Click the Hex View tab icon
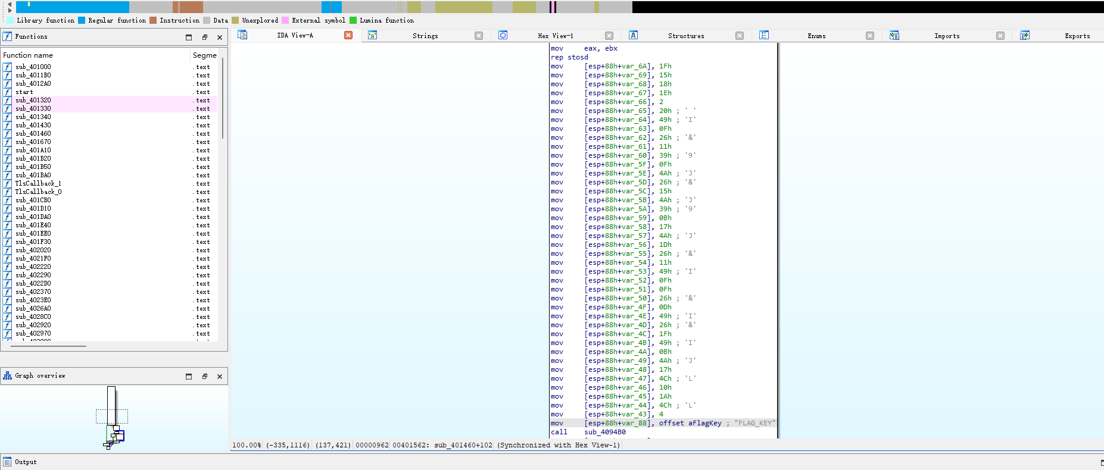Image resolution: width=1104 pixels, height=470 pixels. click(503, 35)
